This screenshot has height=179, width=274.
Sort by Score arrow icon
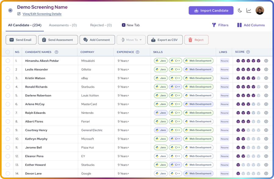[x=248, y=52]
